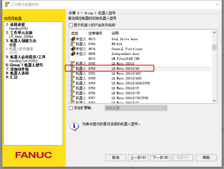Click the robot icon for H755 row

tap(73, 63)
